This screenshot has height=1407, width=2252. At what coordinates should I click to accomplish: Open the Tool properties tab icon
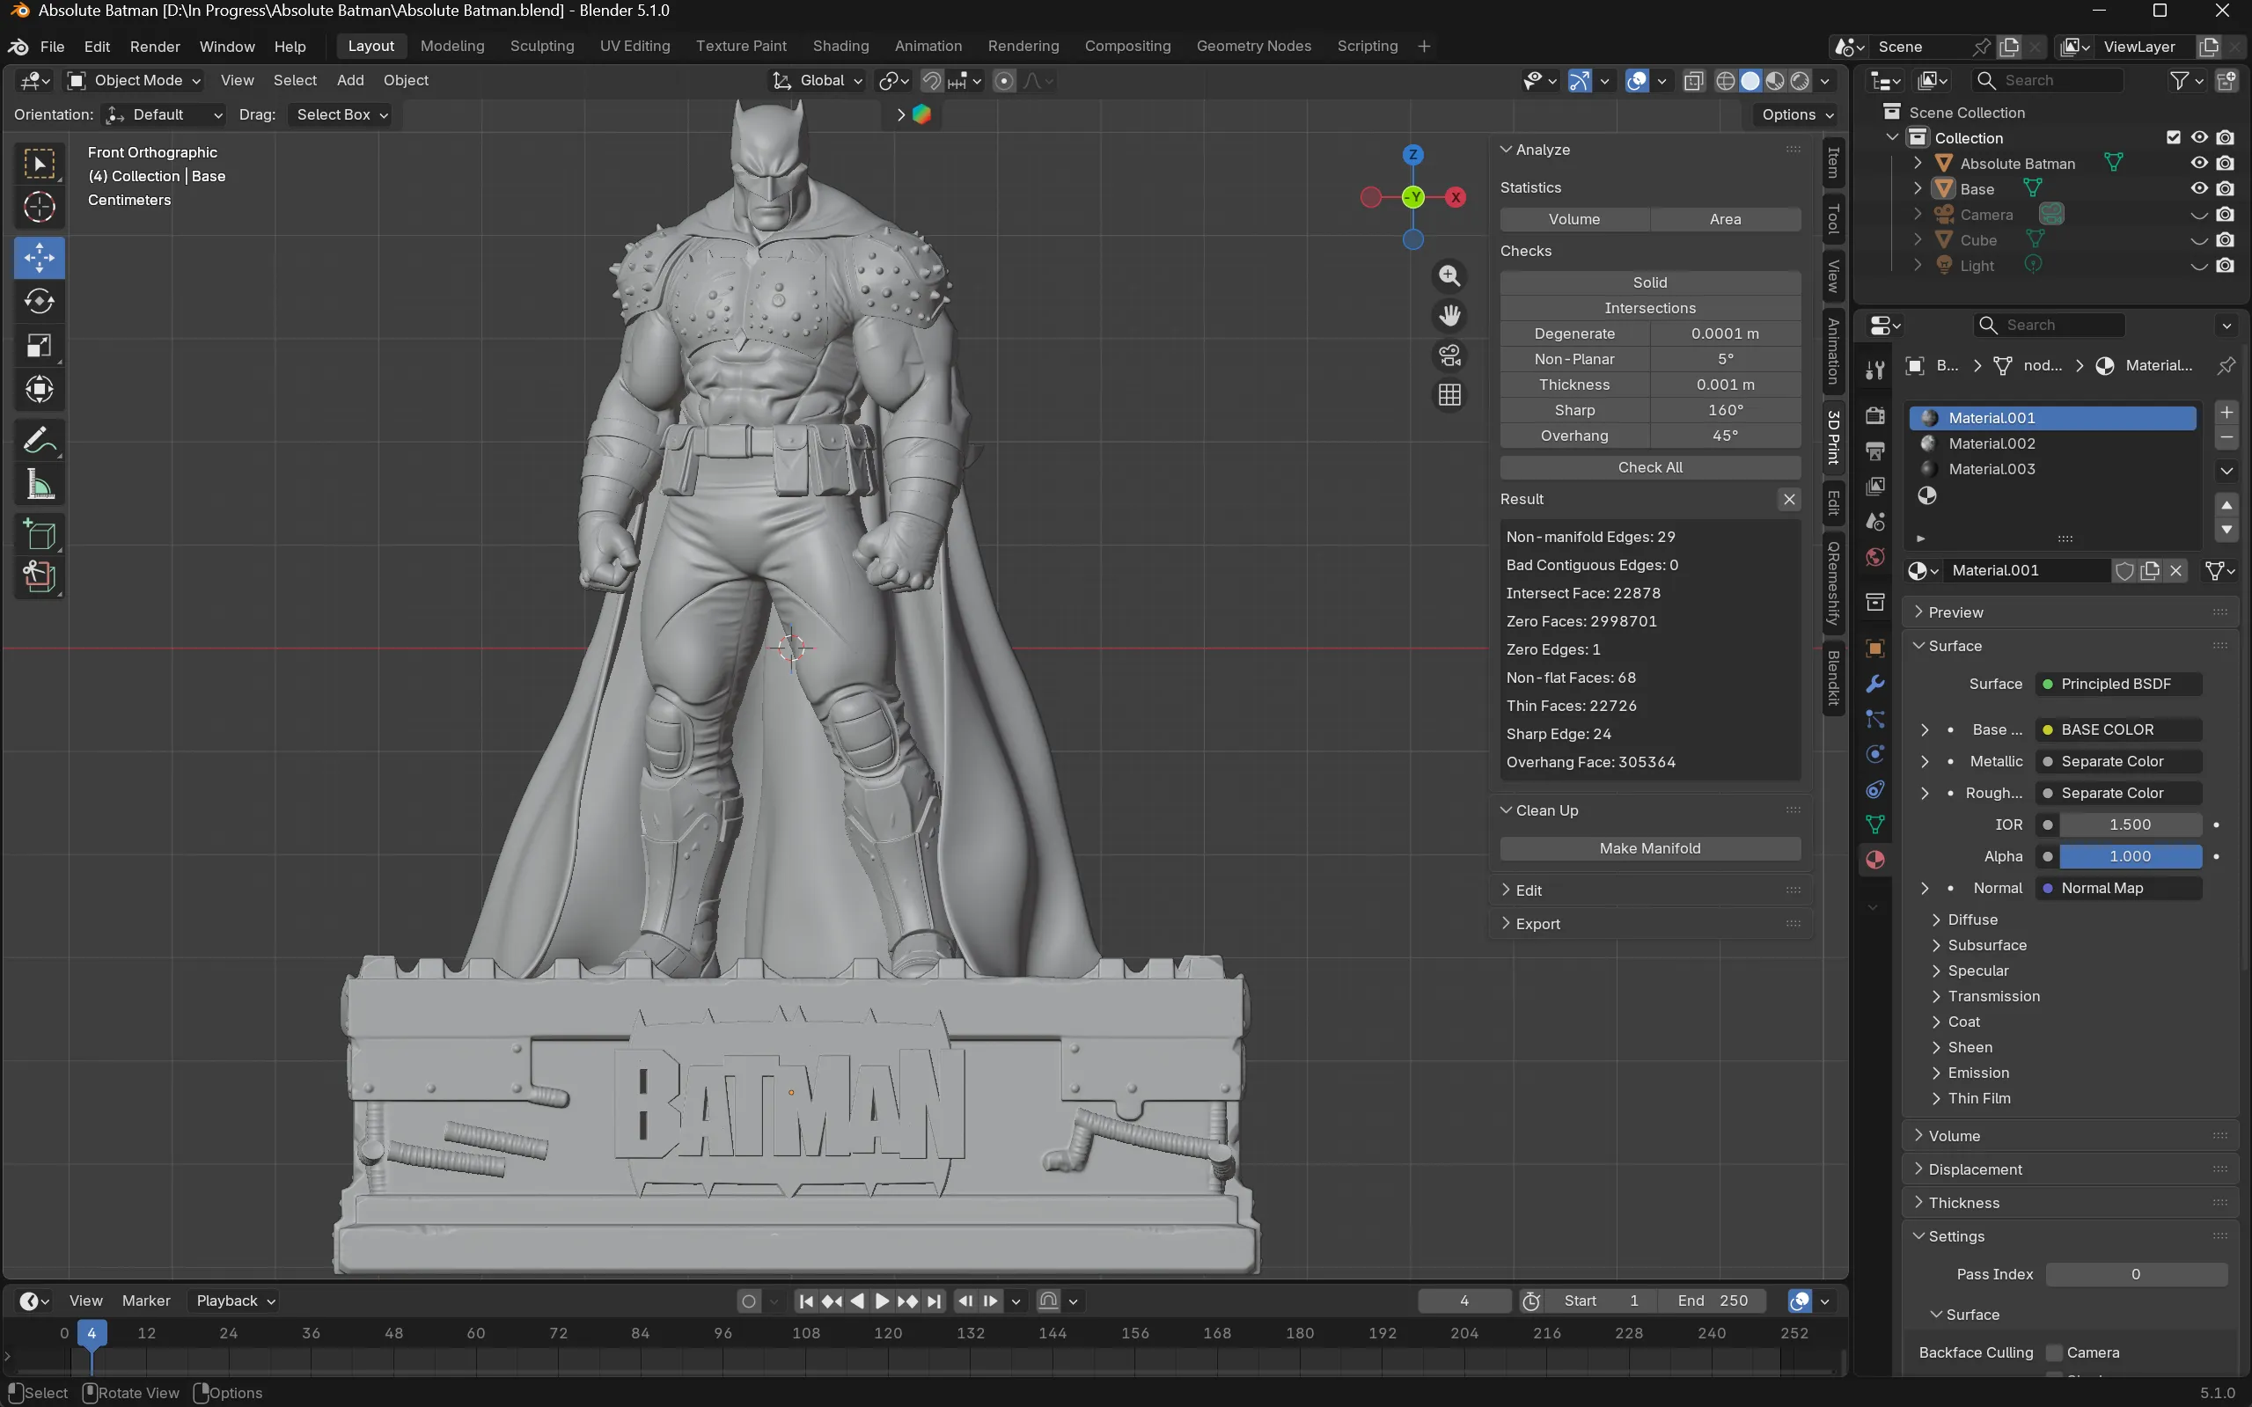click(x=1875, y=370)
